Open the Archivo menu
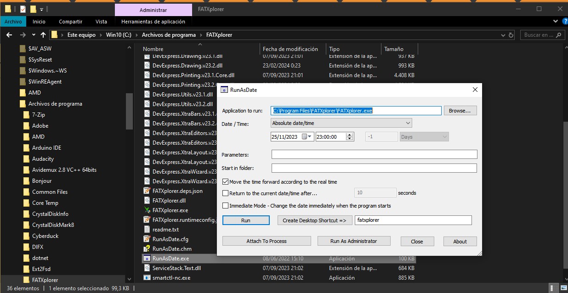This screenshot has height=293, width=568. (13, 22)
